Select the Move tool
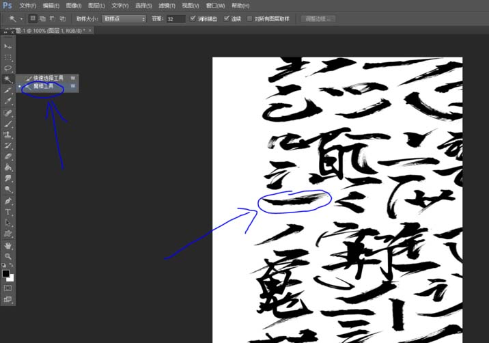This screenshot has width=489, height=343. point(8,46)
